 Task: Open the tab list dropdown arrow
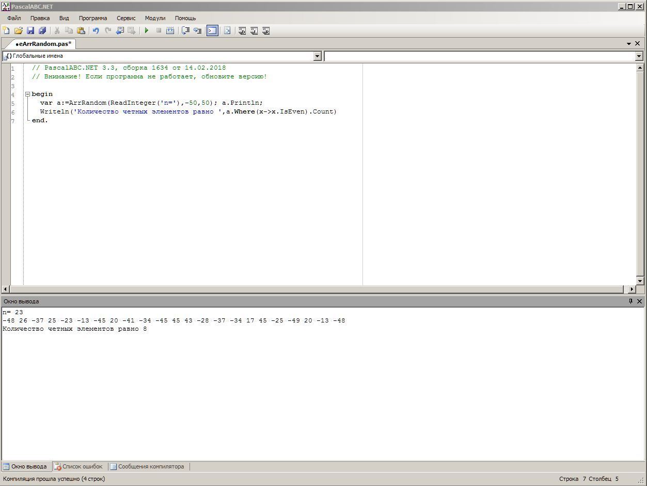pos(629,44)
